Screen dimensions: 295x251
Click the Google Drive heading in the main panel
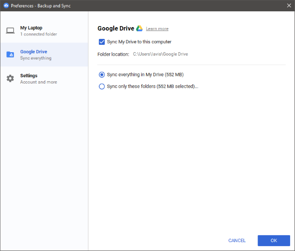tap(116, 29)
